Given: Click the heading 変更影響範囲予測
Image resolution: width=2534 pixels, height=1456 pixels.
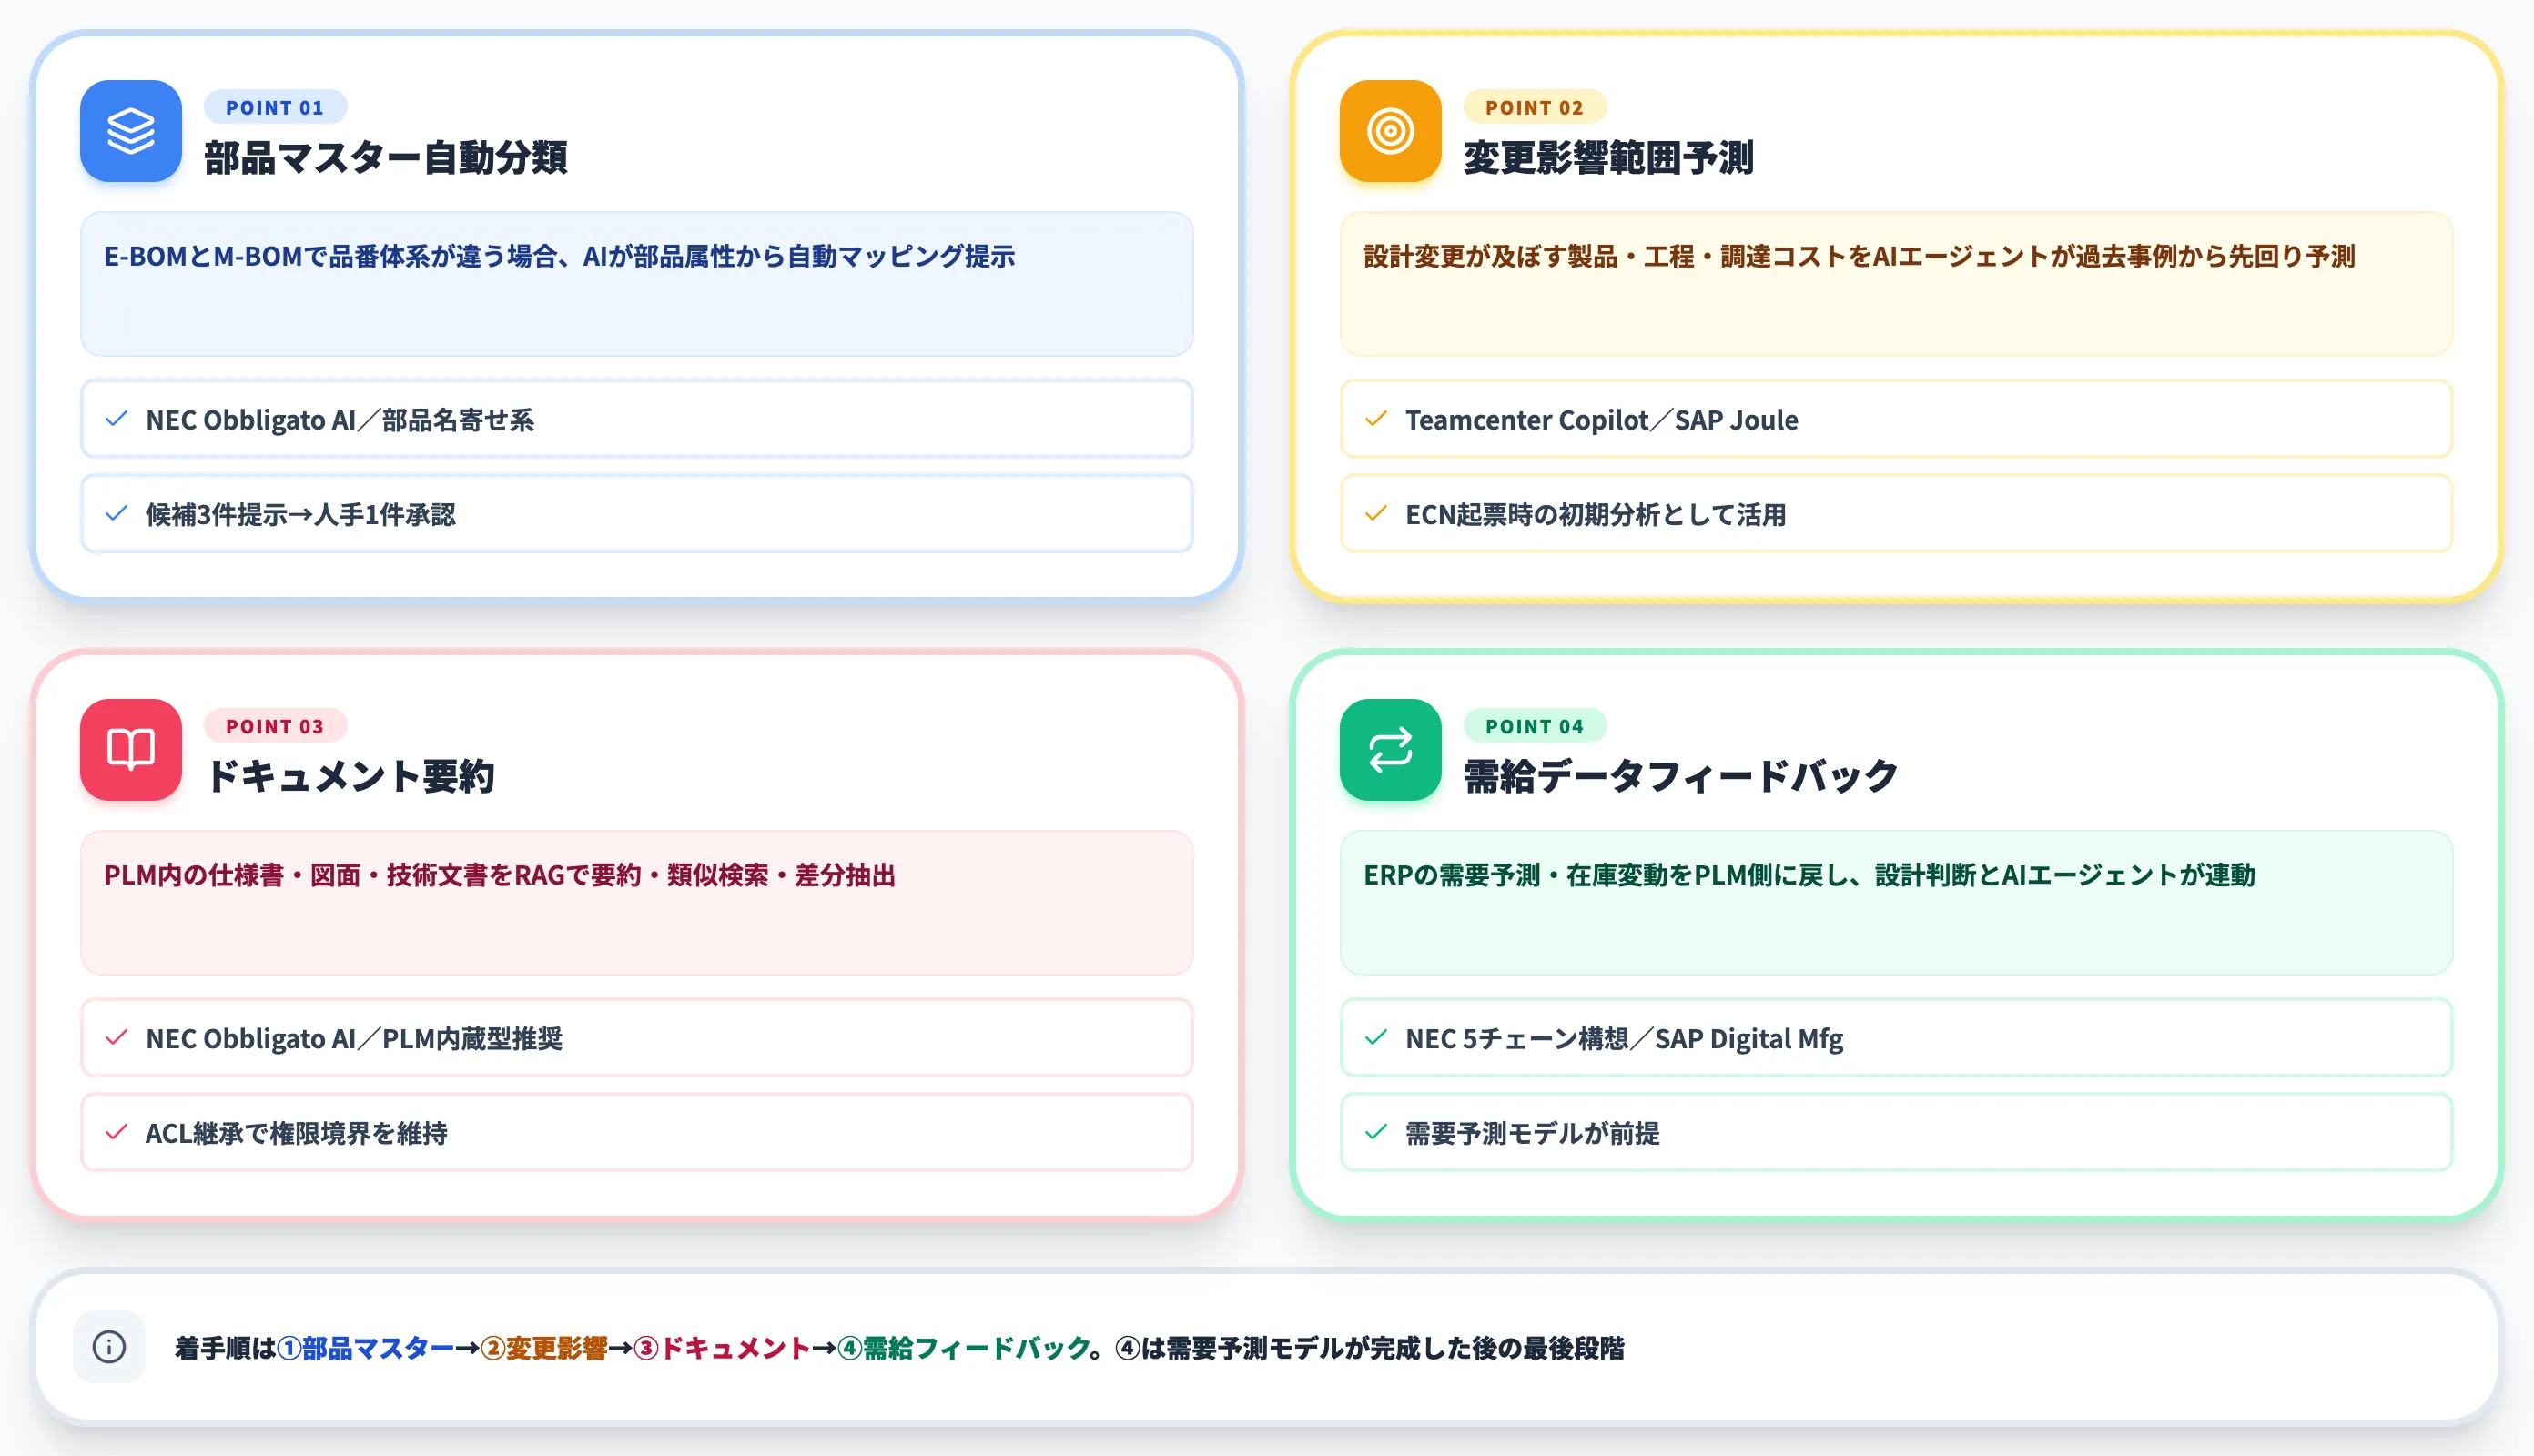Looking at the screenshot, I should pos(1608,158).
